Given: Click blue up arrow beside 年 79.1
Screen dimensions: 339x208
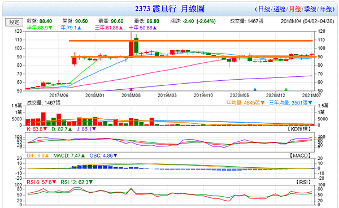Looking at the screenshot, I should (79, 28).
